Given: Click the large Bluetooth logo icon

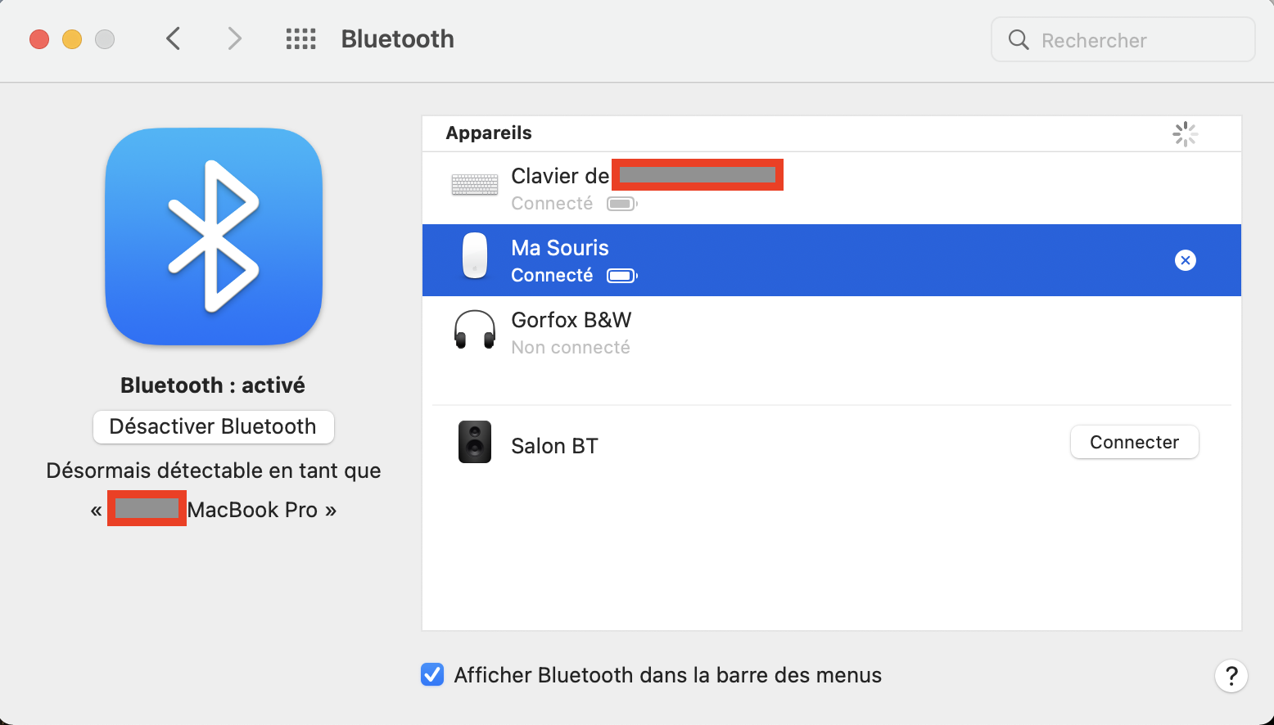Looking at the screenshot, I should [214, 236].
